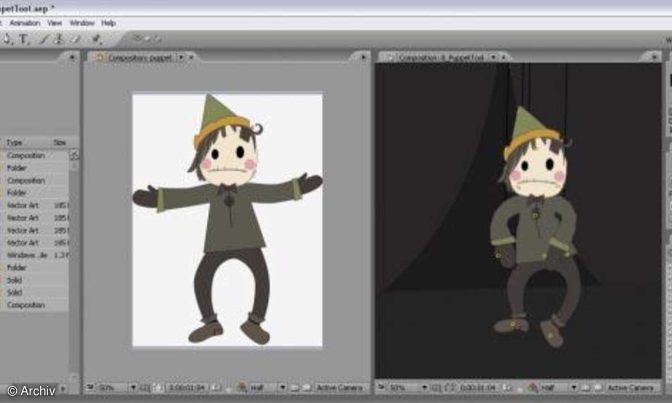Open the Half resolution dropdown in the puppet viewer
672x403 pixels.
click(x=268, y=387)
